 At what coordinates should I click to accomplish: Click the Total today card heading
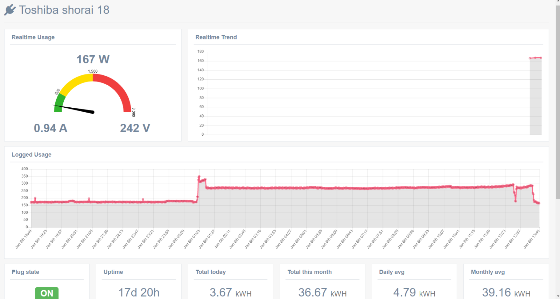click(x=211, y=272)
